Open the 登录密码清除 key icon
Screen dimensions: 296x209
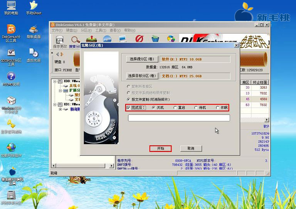pyautogui.click(x=11, y=127)
